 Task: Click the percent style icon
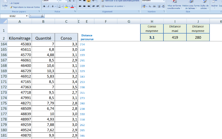150,6
